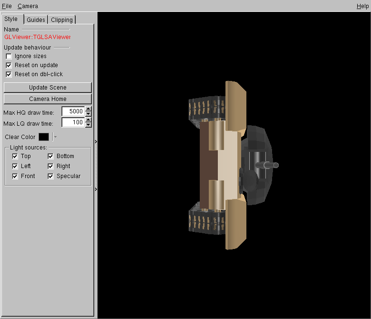This screenshot has height=319, width=371.
Task: Uncheck Reset on dbl-click
Action: 9,74
